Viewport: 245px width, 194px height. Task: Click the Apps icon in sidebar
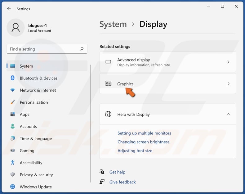(x=13, y=114)
